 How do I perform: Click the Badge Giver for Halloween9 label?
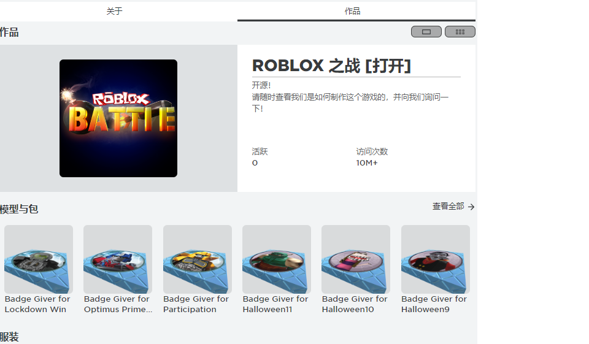[434, 304]
